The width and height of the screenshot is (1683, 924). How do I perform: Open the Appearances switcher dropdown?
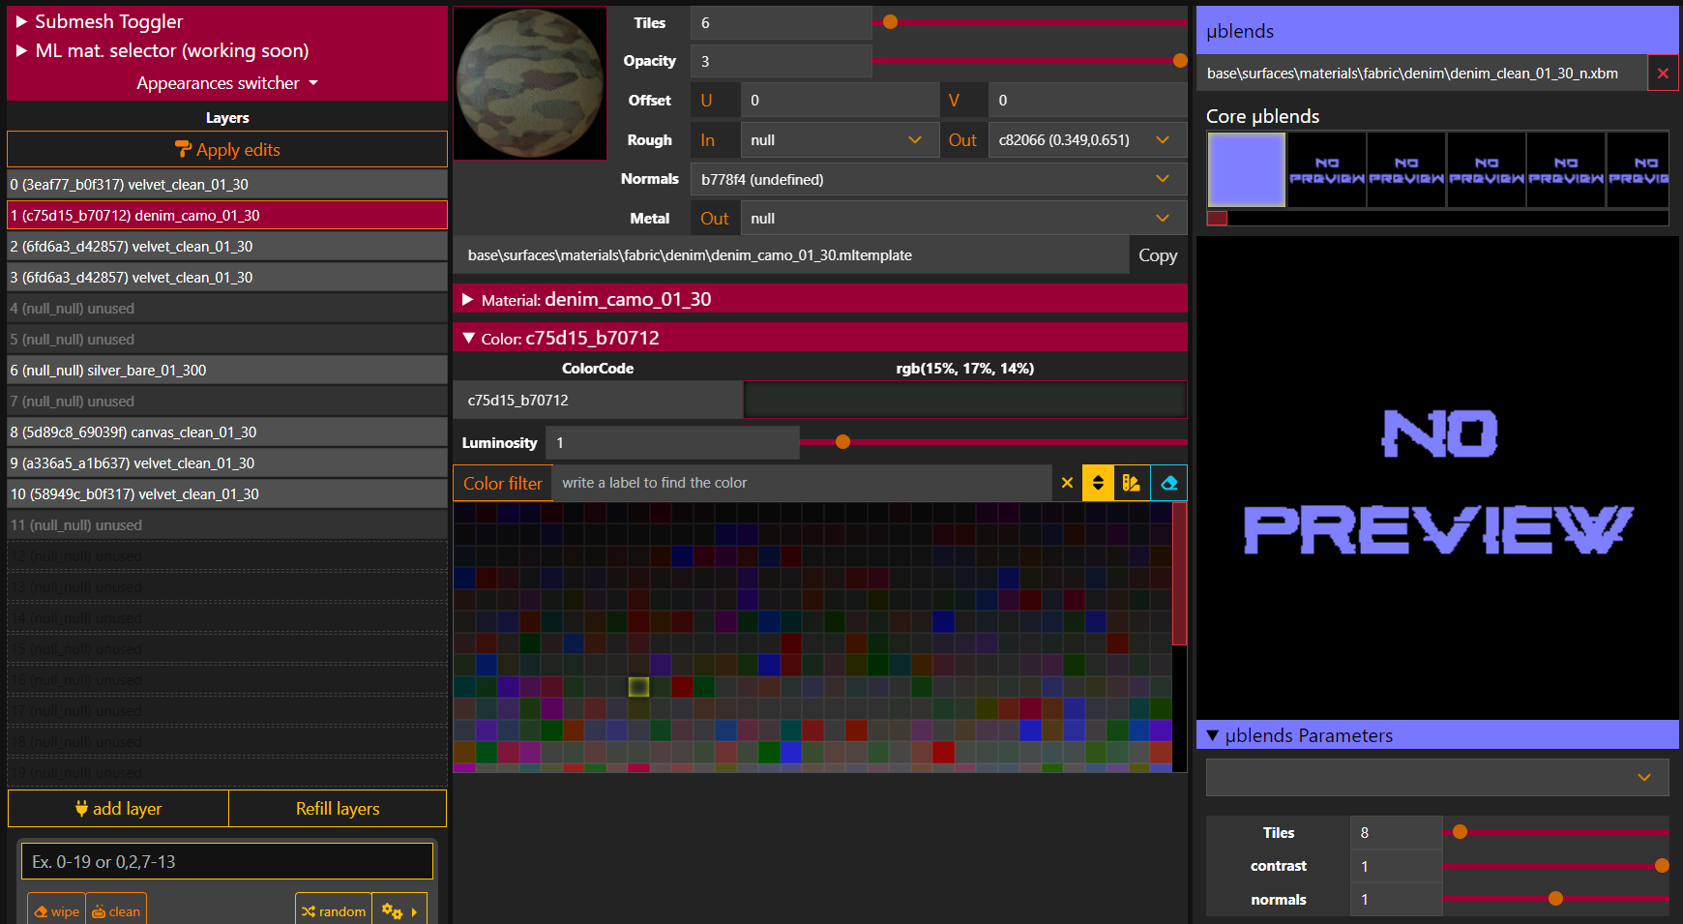pyautogui.click(x=227, y=83)
